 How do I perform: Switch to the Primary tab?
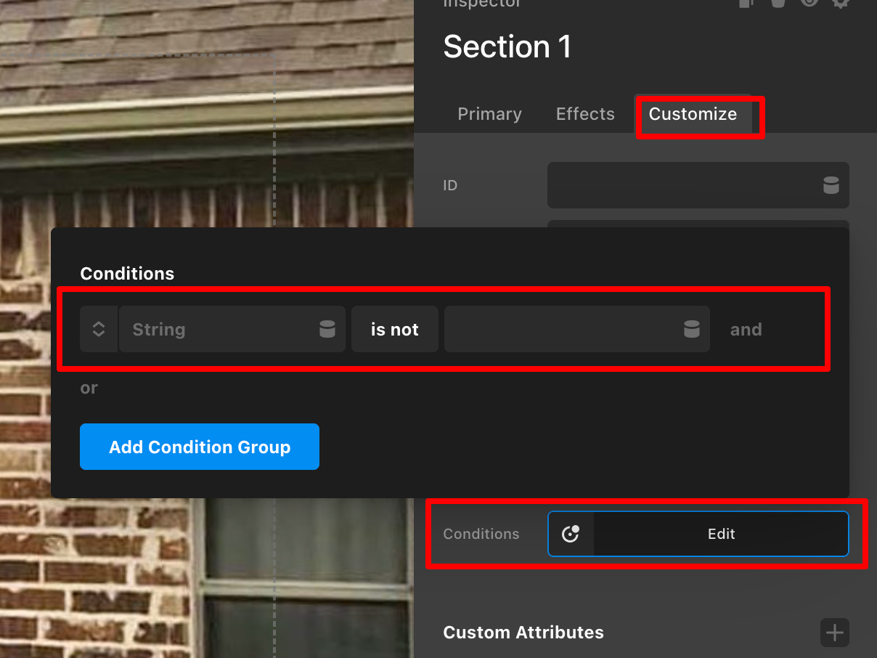tap(489, 114)
